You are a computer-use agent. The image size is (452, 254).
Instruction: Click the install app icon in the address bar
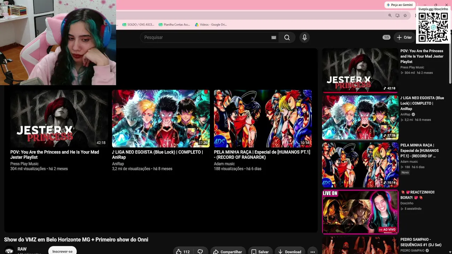click(397, 16)
